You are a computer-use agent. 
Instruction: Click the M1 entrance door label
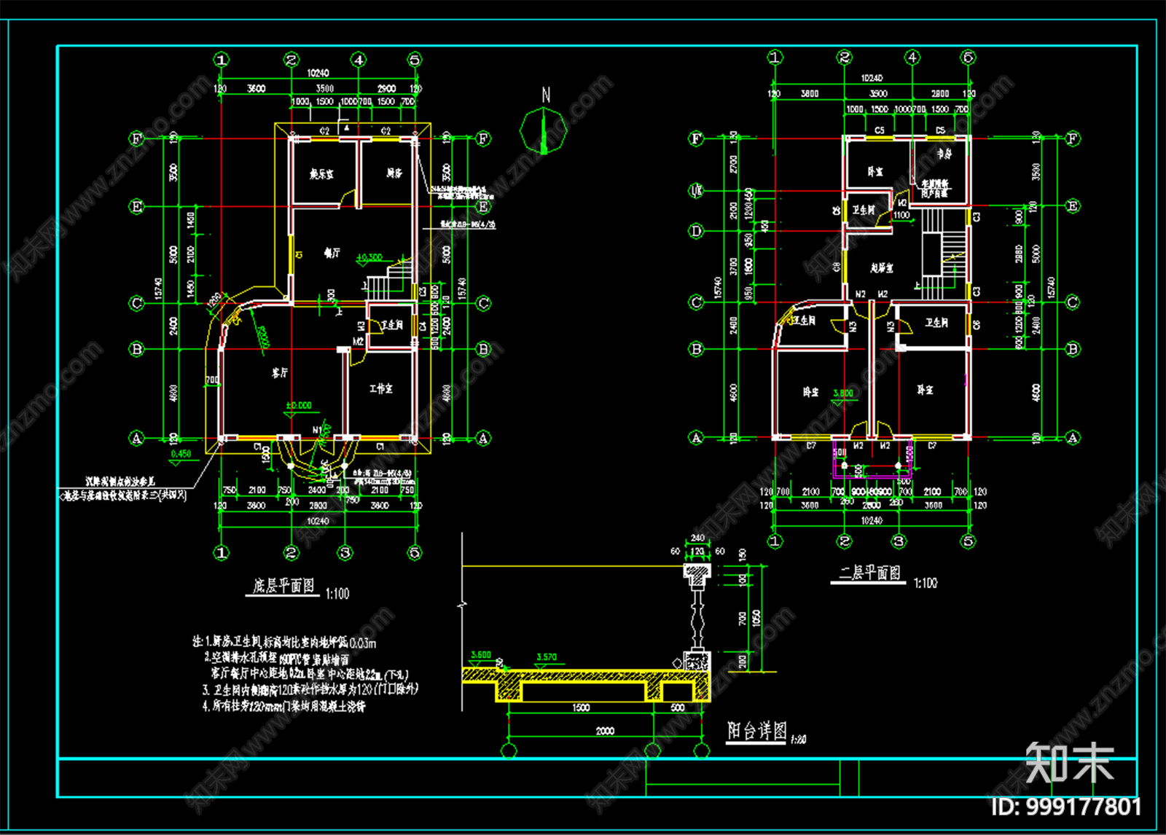[317, 431]
